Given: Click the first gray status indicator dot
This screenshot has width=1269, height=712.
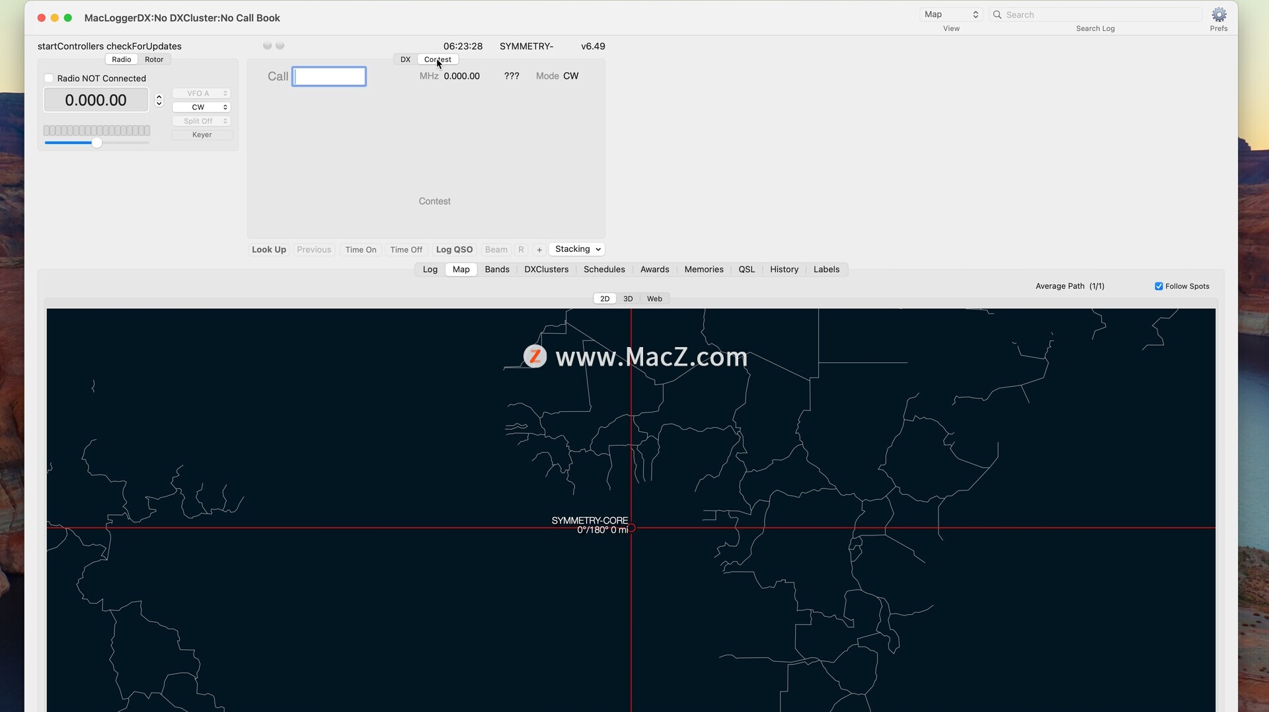Looking at the screenshot, I should [x=267, y=46].
